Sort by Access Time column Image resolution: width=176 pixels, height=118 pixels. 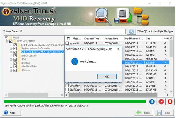pyautogui.click(x=113, y=39)
